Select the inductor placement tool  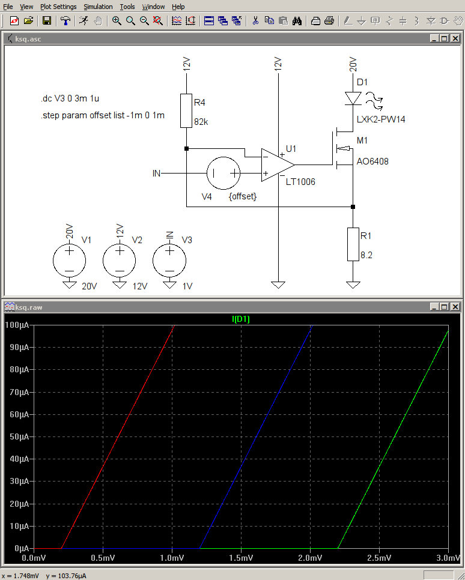417,20
